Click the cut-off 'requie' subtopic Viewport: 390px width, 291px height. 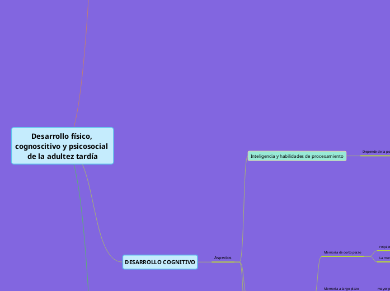point(384,246)
